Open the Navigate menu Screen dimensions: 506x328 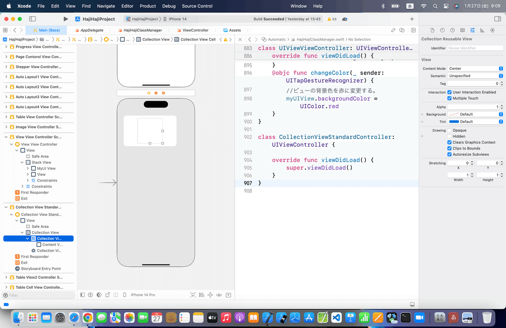106,6
